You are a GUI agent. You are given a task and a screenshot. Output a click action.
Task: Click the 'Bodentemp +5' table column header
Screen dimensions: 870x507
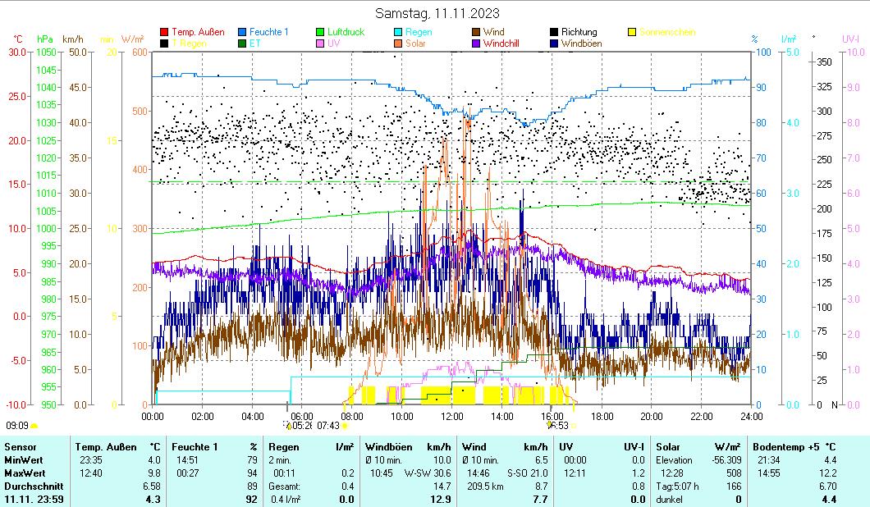[x=787, y=447]
